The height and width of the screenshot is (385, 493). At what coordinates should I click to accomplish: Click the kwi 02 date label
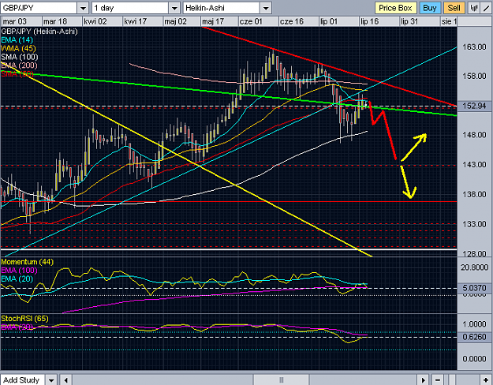[x=95, y=21]
